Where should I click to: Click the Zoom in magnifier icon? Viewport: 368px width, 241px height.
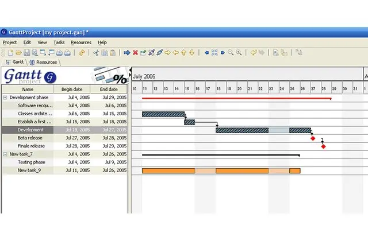coord(239,52)
